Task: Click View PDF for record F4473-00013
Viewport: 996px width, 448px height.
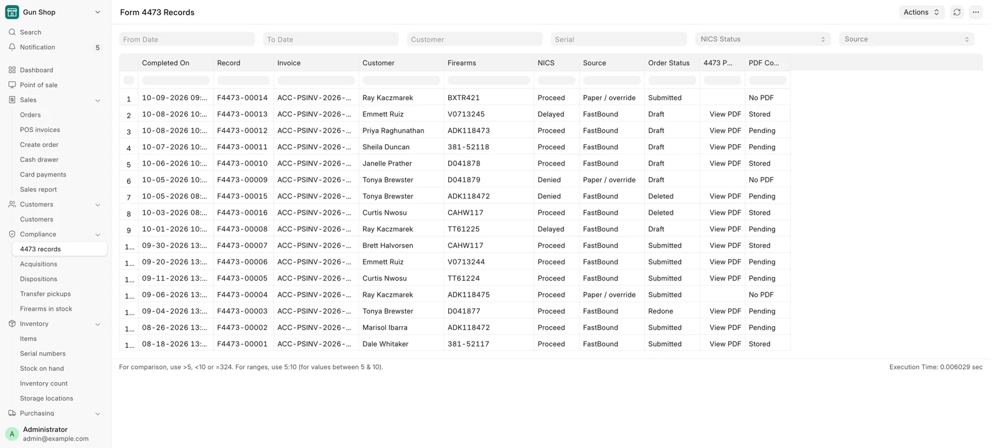Action: coord(725,114)
